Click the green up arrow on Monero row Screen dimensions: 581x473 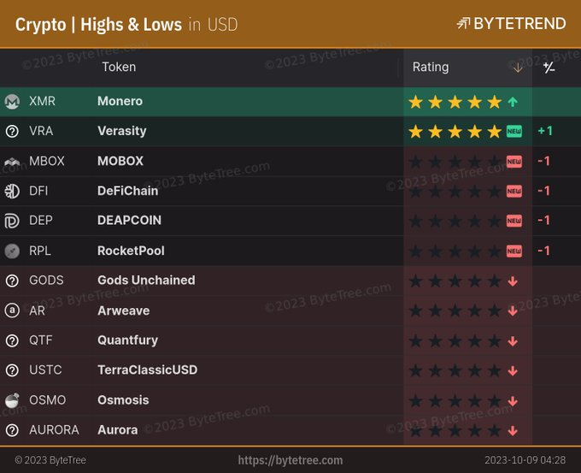(513, 102)
